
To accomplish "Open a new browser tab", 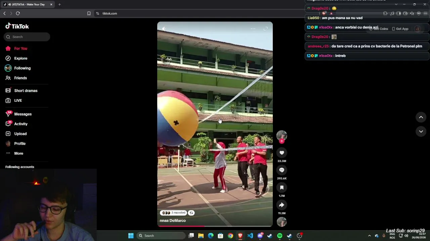I will pyautogui.click(x=59, y=4).
